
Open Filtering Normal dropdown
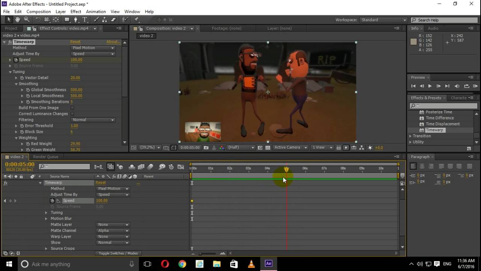[x=93, y=120]
